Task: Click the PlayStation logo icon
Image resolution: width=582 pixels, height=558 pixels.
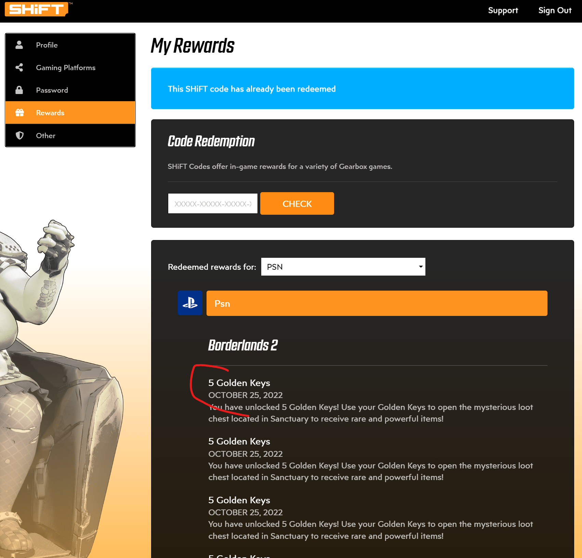Action: coord(190,303)
